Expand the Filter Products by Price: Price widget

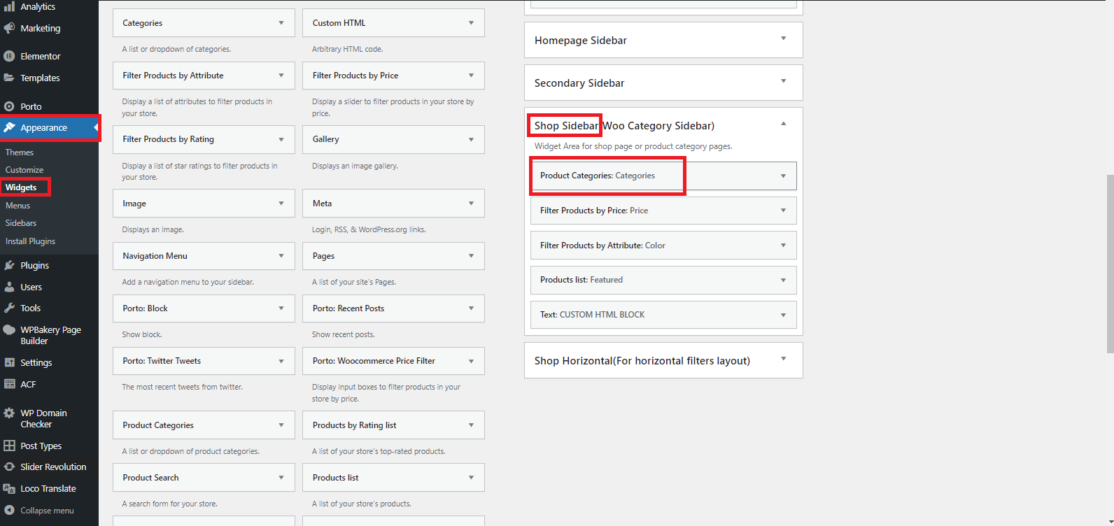pyautogui.click(x=783, y=211)
